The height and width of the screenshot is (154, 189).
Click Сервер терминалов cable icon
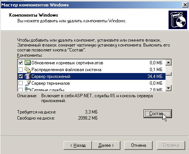(28, 83)
